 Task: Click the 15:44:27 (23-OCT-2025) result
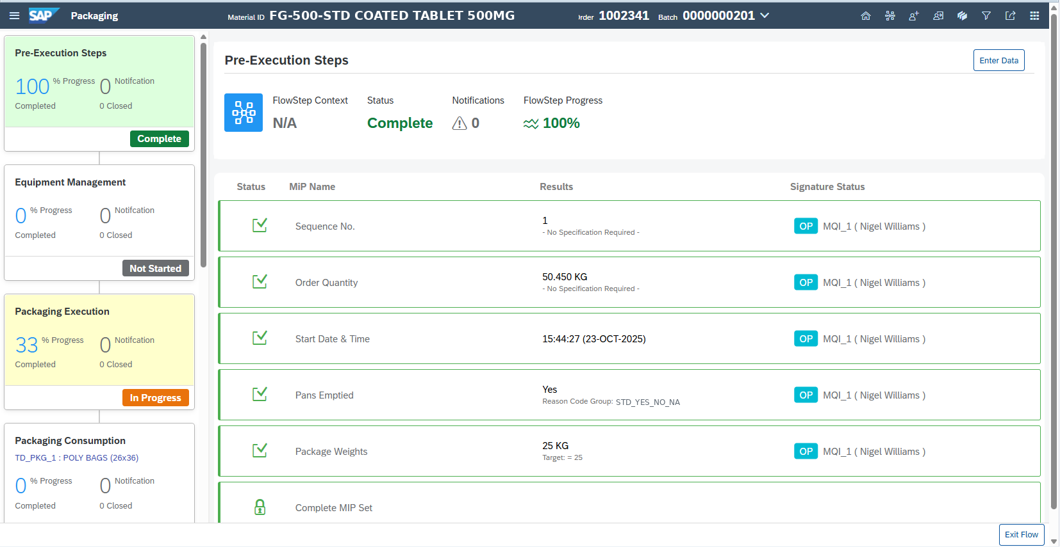coord(594,339)
